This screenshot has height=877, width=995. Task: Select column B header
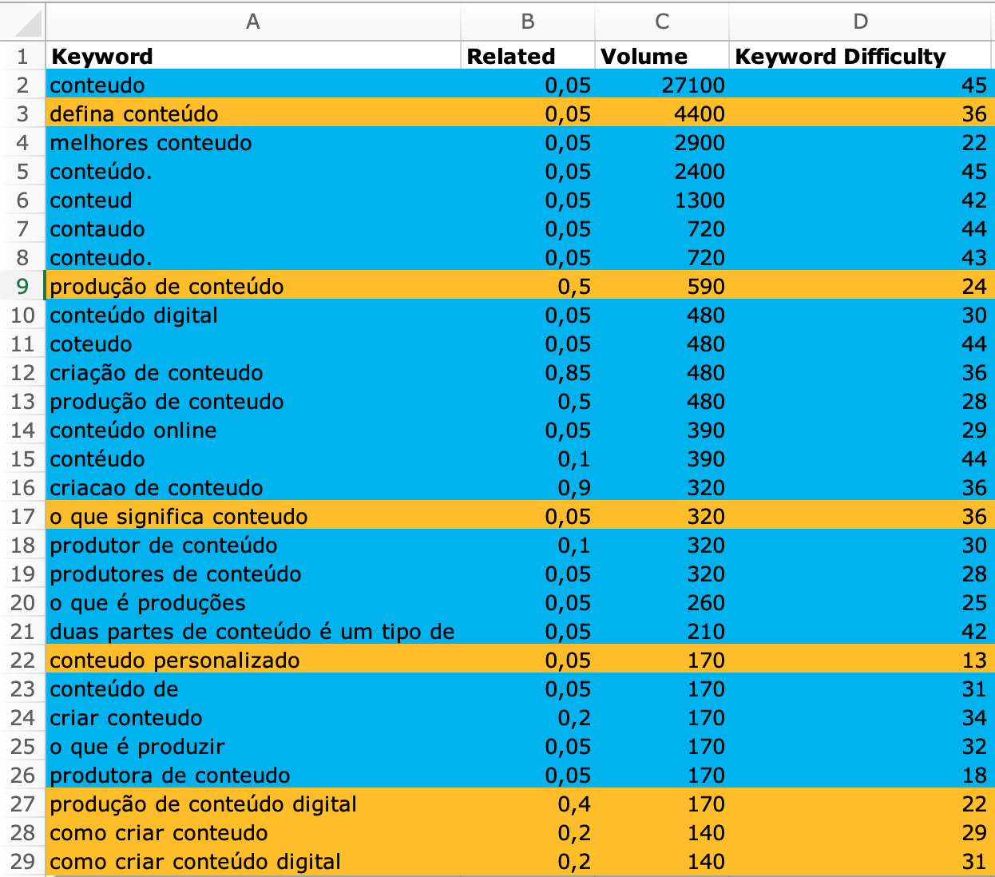[x=527, y=22]
